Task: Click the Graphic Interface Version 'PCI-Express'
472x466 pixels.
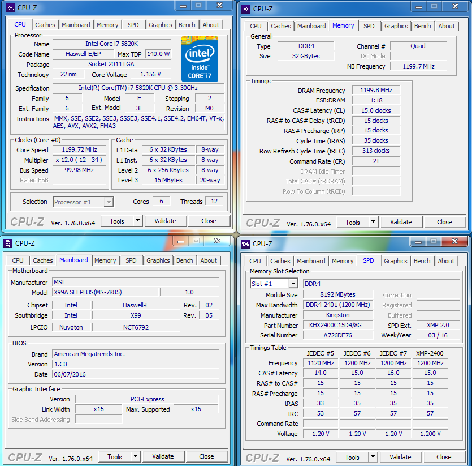Action: click(147, 399)
